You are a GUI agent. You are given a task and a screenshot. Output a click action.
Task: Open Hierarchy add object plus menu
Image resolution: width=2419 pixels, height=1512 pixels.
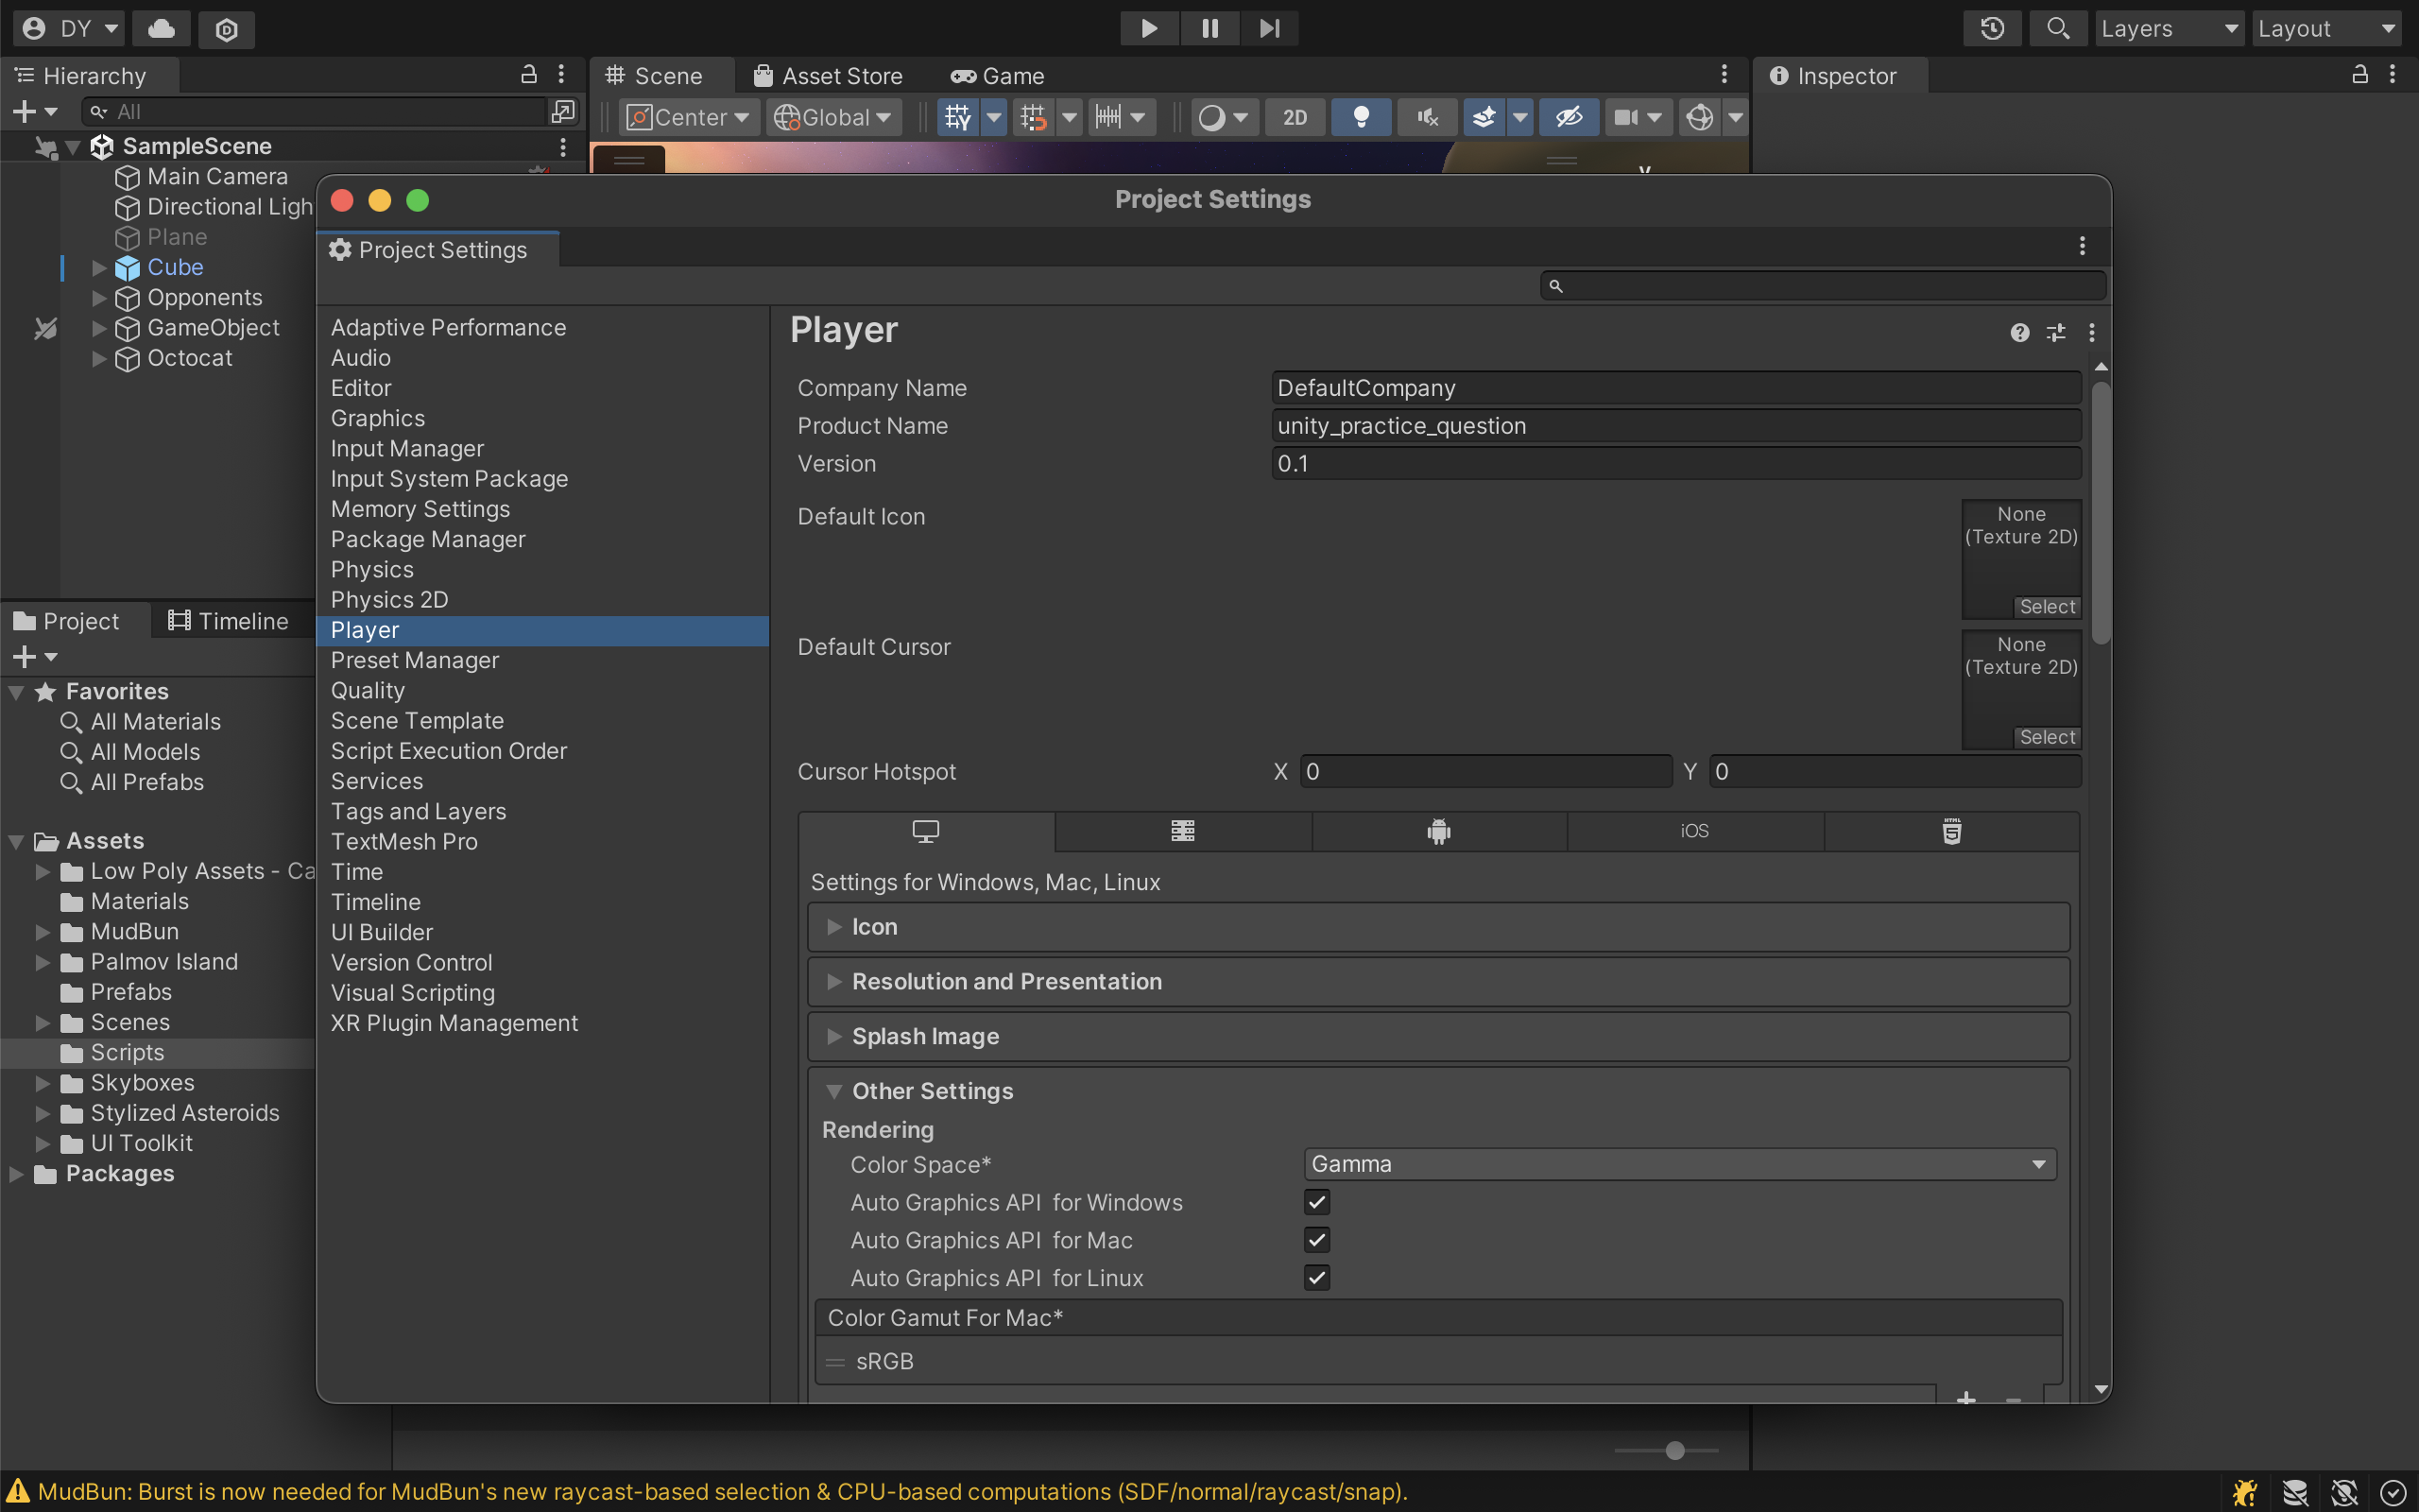click(x=35, y=112)
